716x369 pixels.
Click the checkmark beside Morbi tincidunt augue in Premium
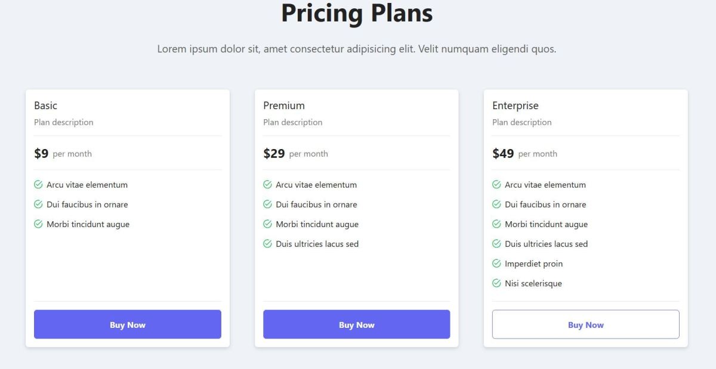(x=267, y=224)
